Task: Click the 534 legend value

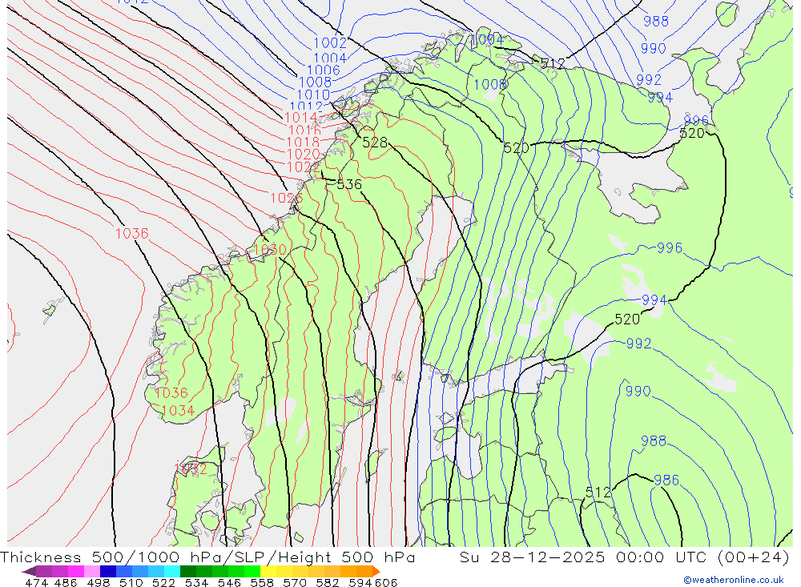Action: tap(196, 582)
